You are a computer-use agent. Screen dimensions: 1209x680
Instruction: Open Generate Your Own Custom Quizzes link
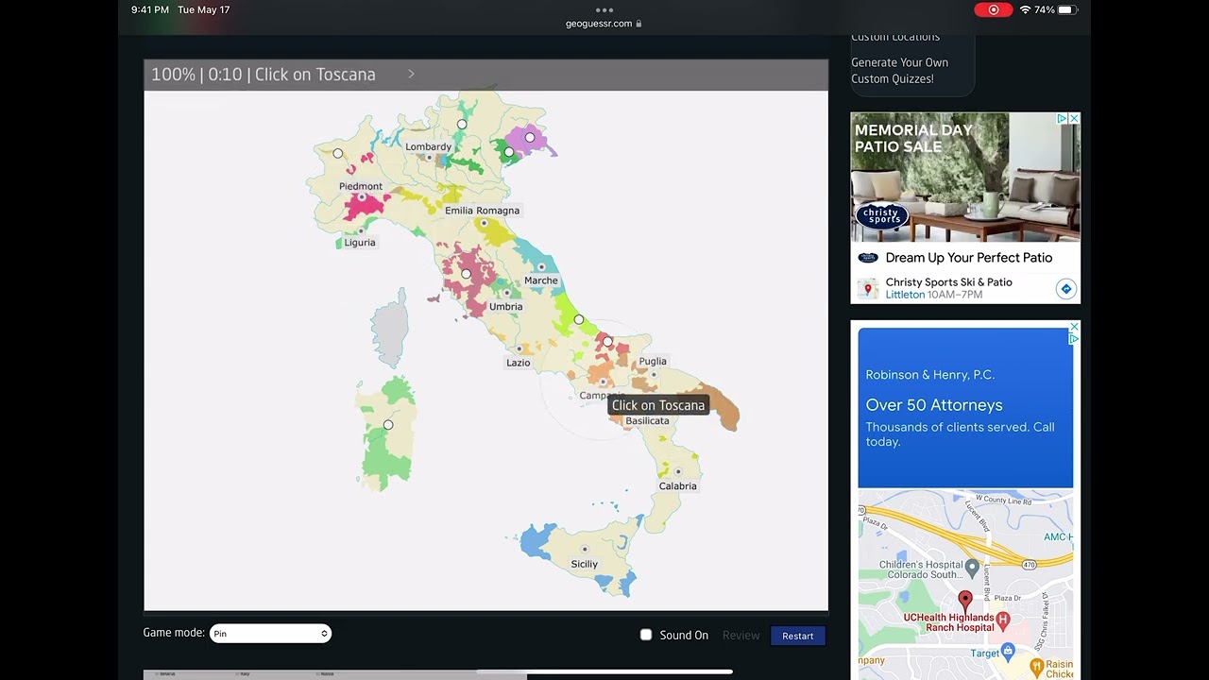pos(899,71)
